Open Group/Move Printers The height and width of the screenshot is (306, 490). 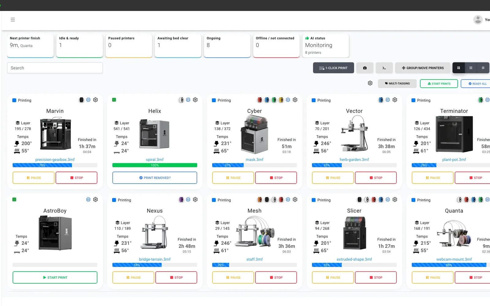[x=423, y=68]
